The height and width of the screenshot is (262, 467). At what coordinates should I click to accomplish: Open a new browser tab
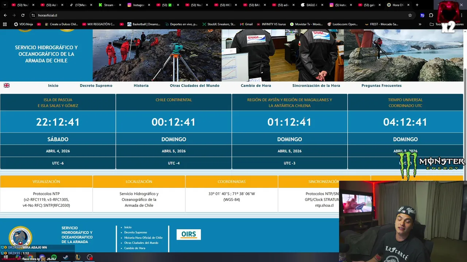[417, 5]
